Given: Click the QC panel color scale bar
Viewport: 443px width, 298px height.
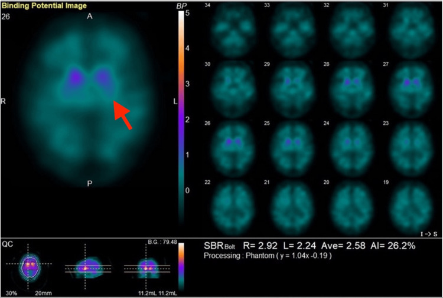Looking at the screenshot, I should [x=181, y=266].
